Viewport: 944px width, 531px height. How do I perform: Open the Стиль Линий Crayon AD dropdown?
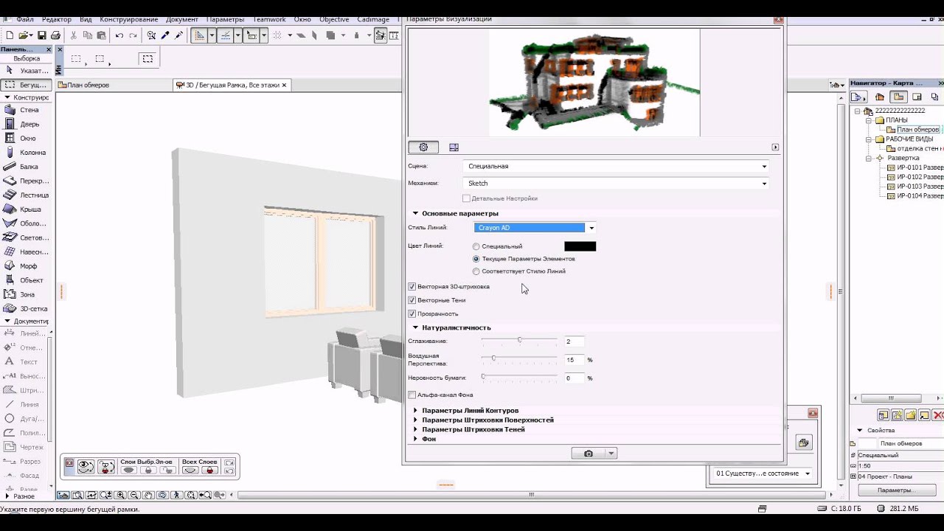pos(535,228)
